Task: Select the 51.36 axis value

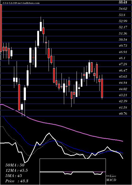Action: point(123,33)
